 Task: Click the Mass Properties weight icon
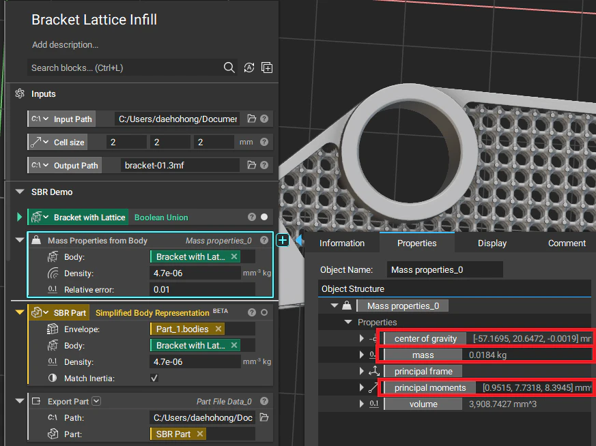coord(36,240)
